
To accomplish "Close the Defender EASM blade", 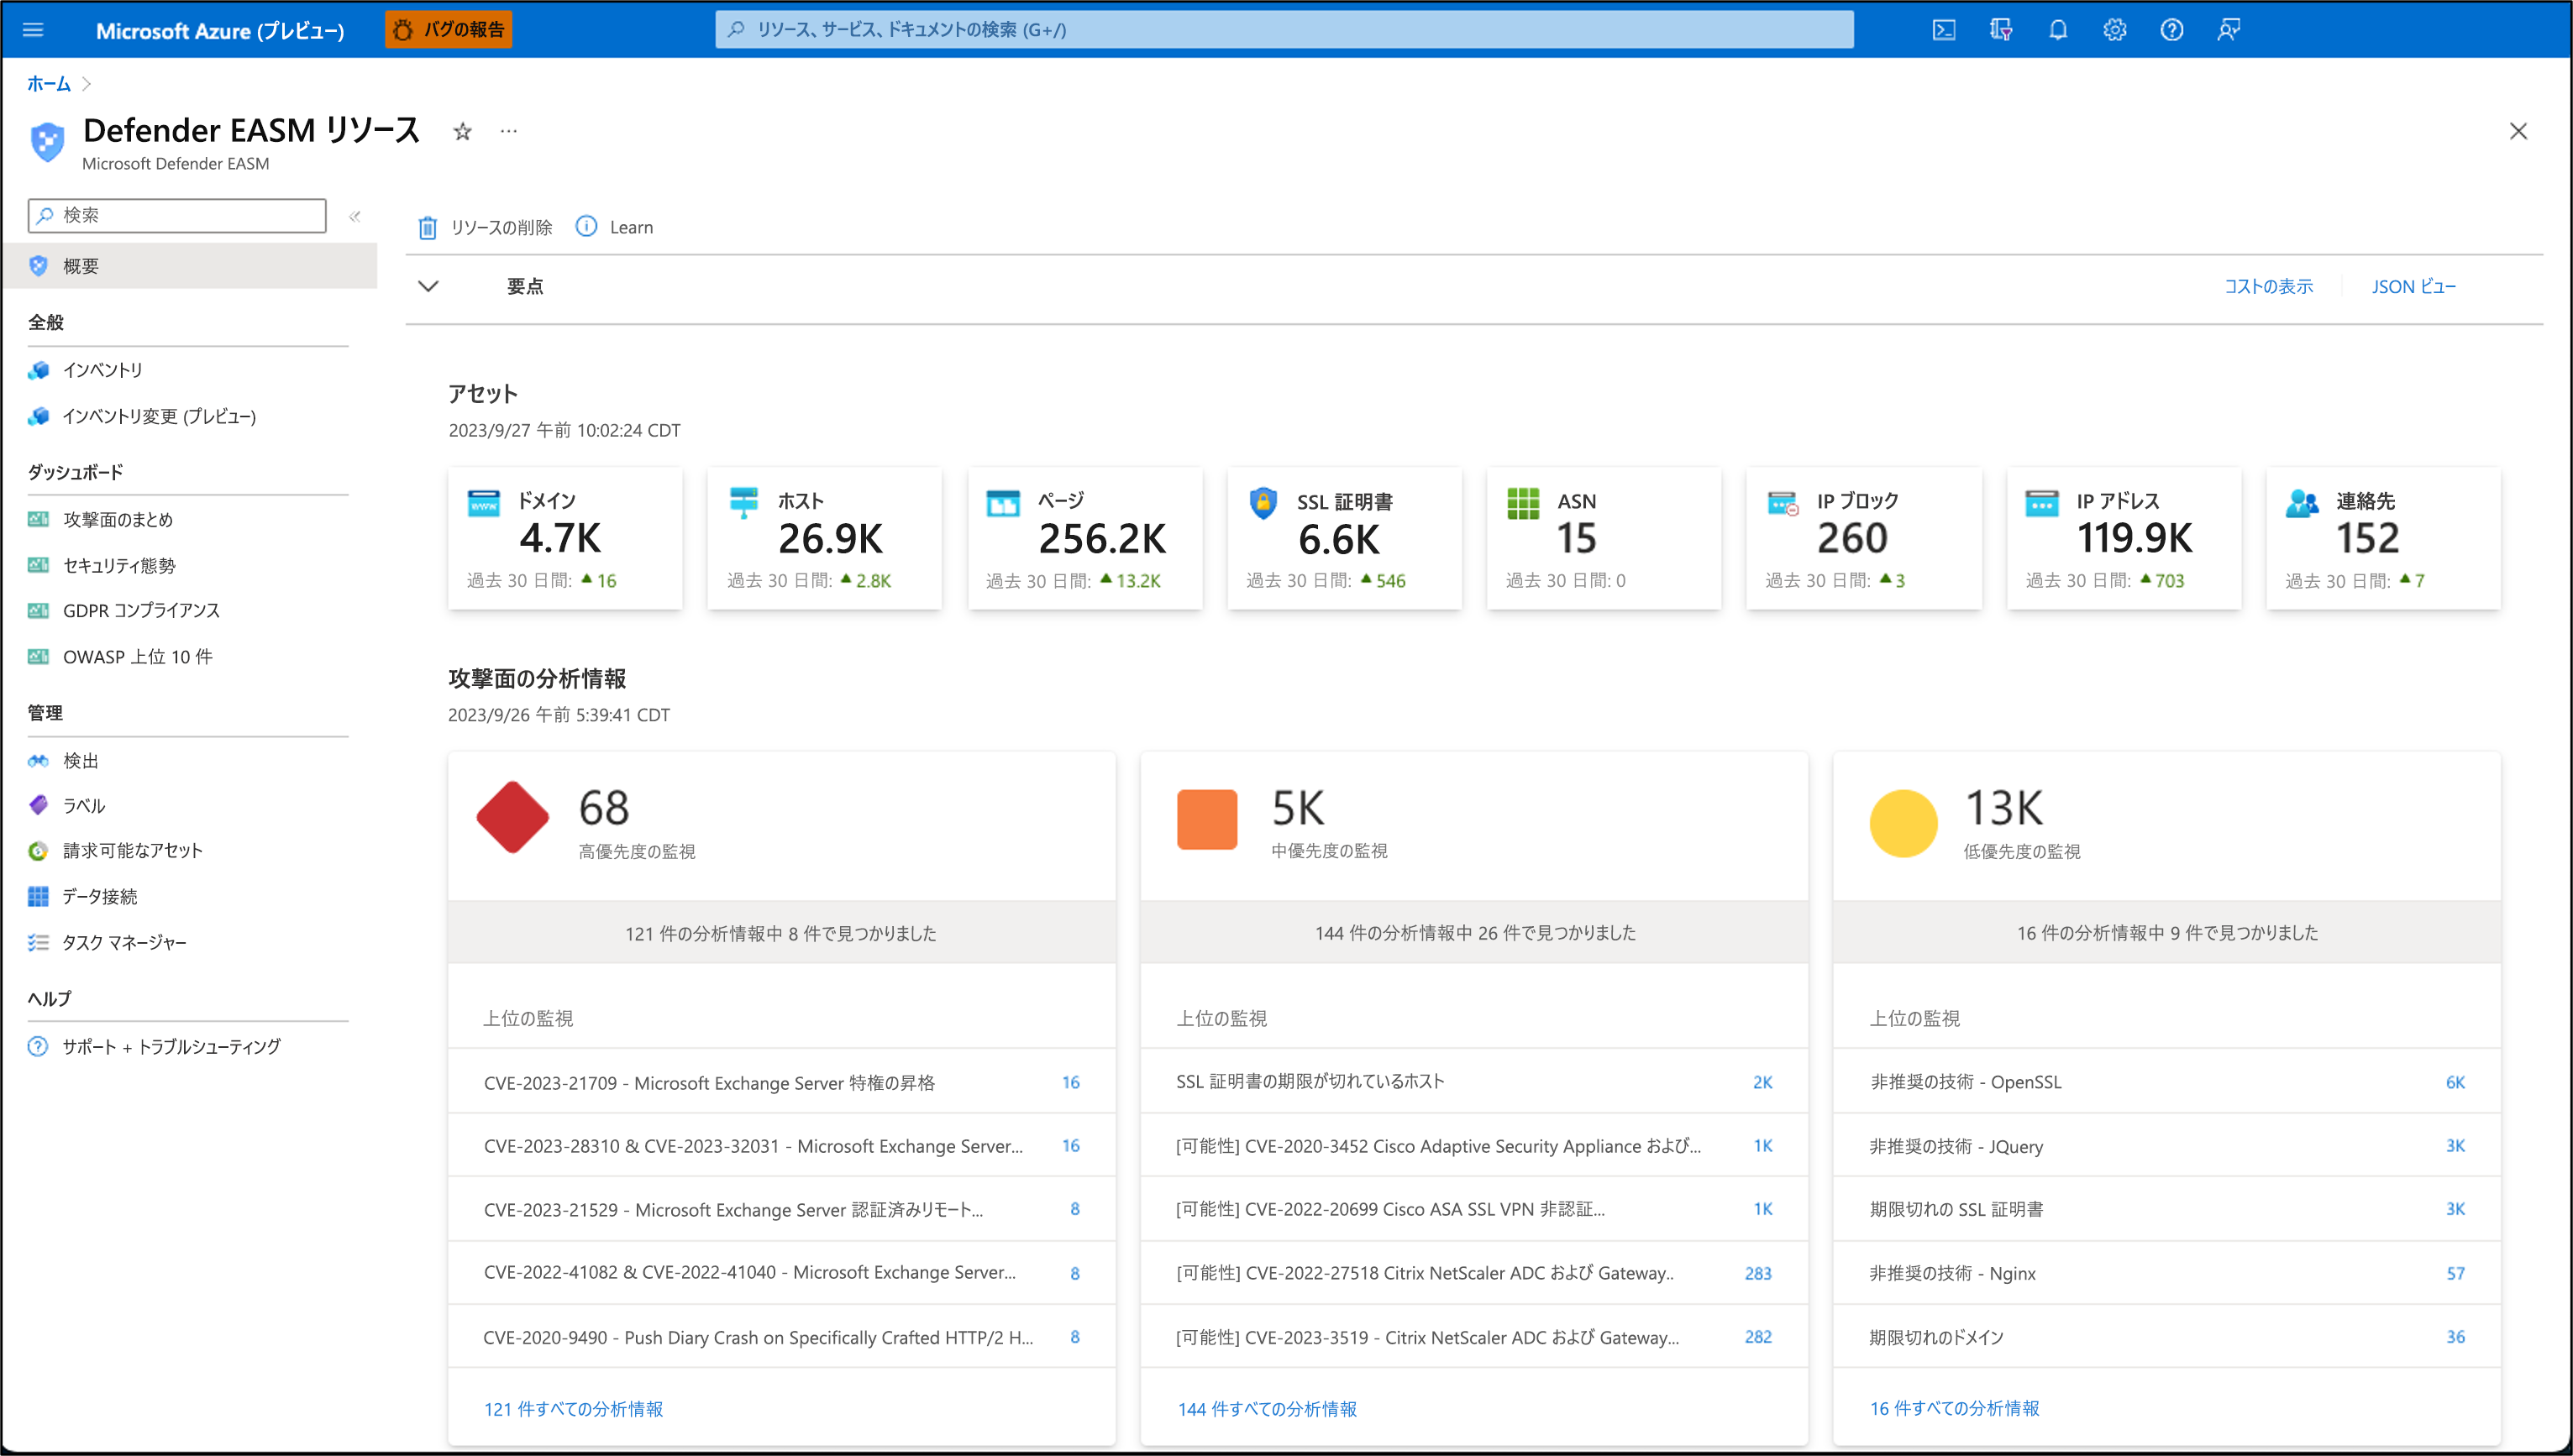I will [x=2518, y=131].
